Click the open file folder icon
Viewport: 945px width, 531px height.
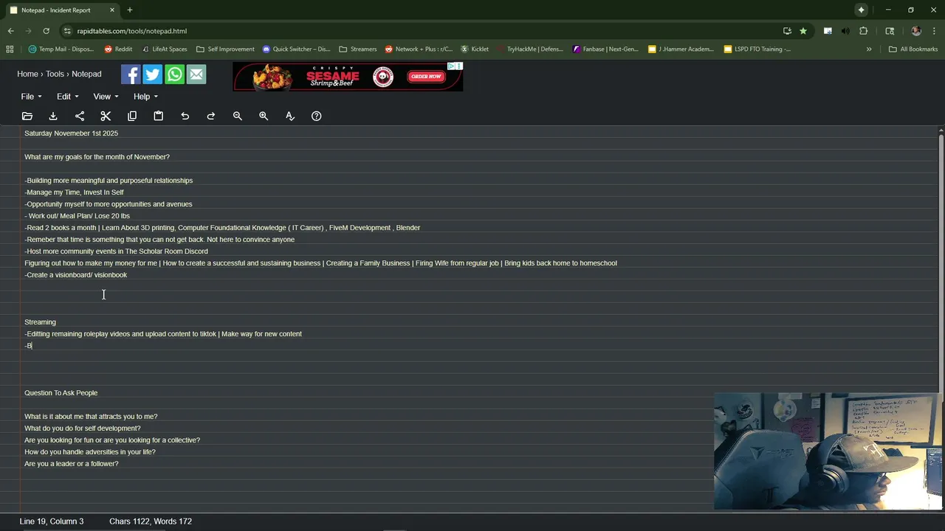27,116
